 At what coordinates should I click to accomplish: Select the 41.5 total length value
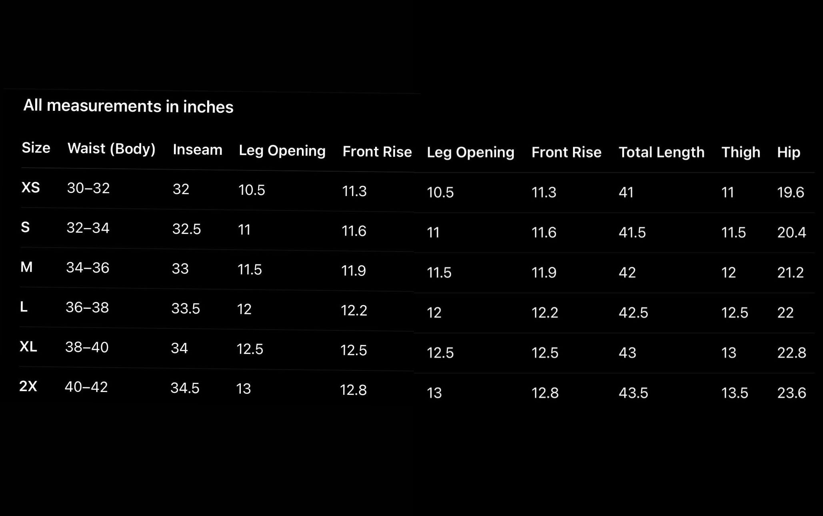pos(632,232)
